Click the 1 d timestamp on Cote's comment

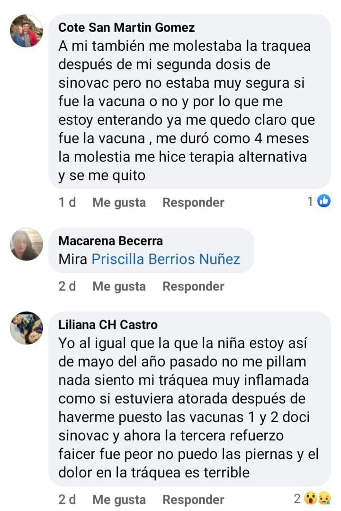coord(67,202)
